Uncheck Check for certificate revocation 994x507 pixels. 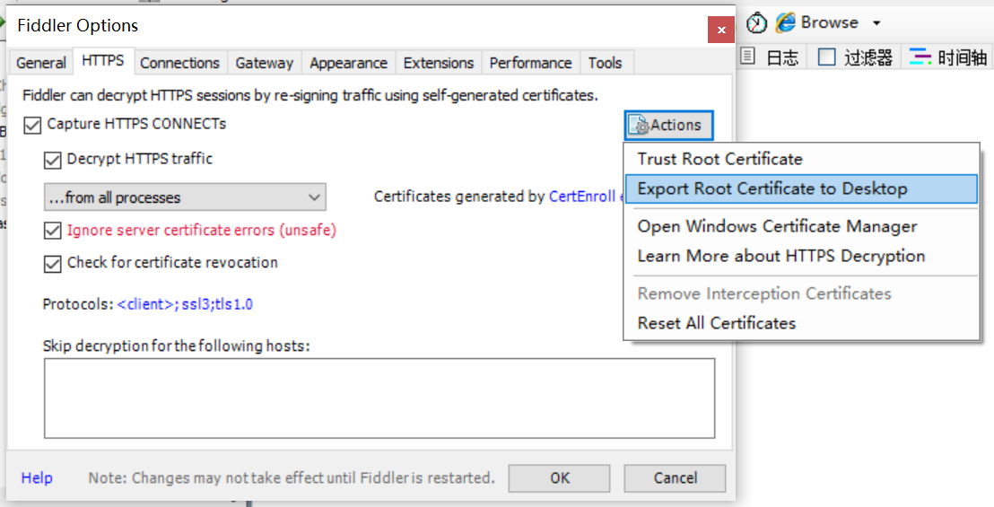tap(53, 263)
